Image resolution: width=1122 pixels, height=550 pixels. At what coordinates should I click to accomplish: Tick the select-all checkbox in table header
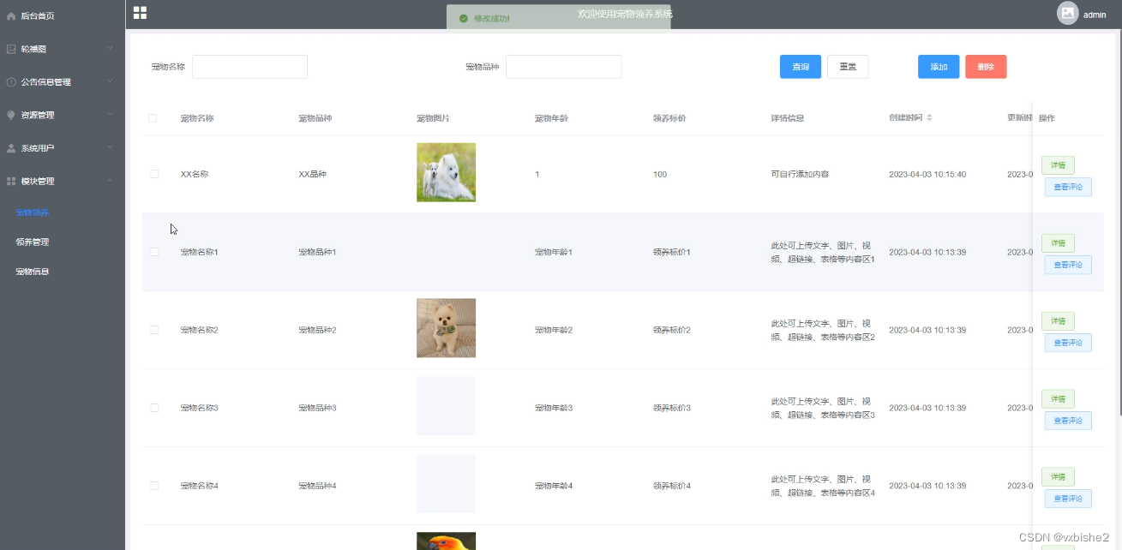[x=153, y=118]
